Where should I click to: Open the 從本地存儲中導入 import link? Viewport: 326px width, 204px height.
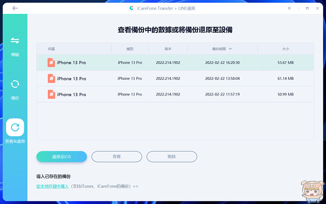point(52,186)
